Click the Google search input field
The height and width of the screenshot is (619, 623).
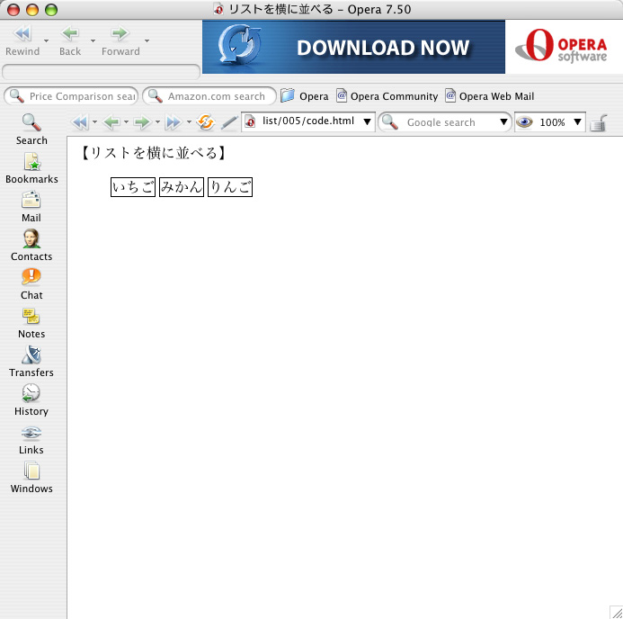click(445, 122)
